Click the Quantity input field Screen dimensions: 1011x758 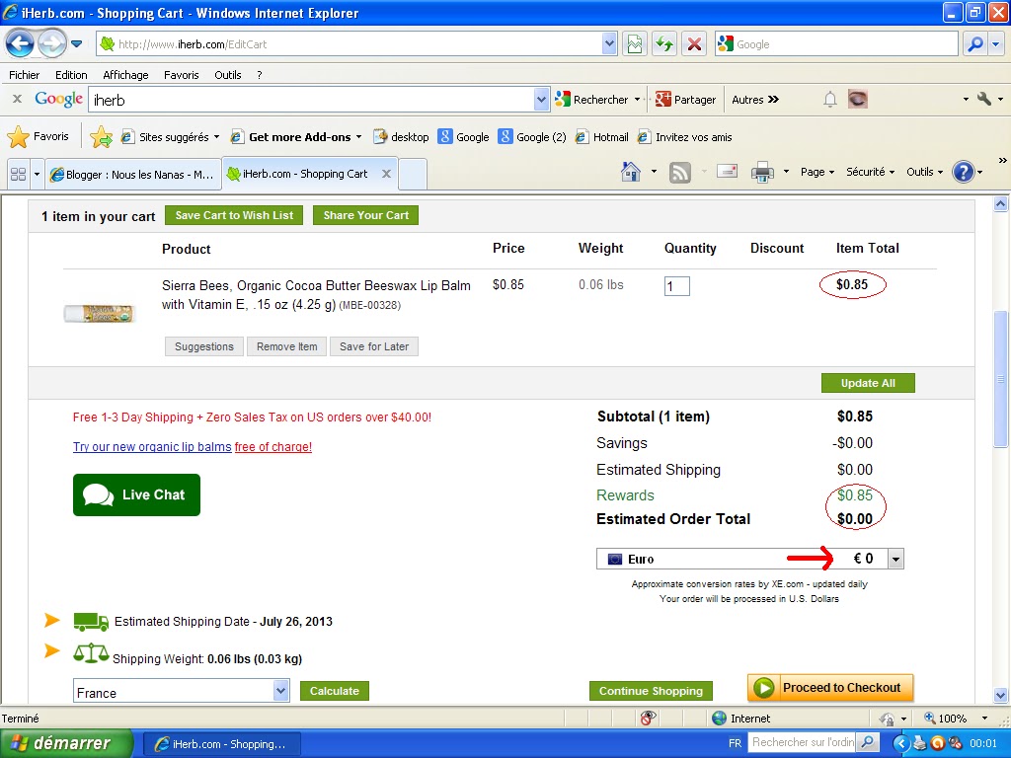click(677, 286)
